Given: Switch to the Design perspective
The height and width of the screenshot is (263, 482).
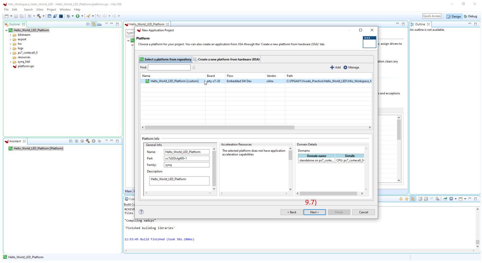Looking at the screenshot, I should tap(454, 16).
